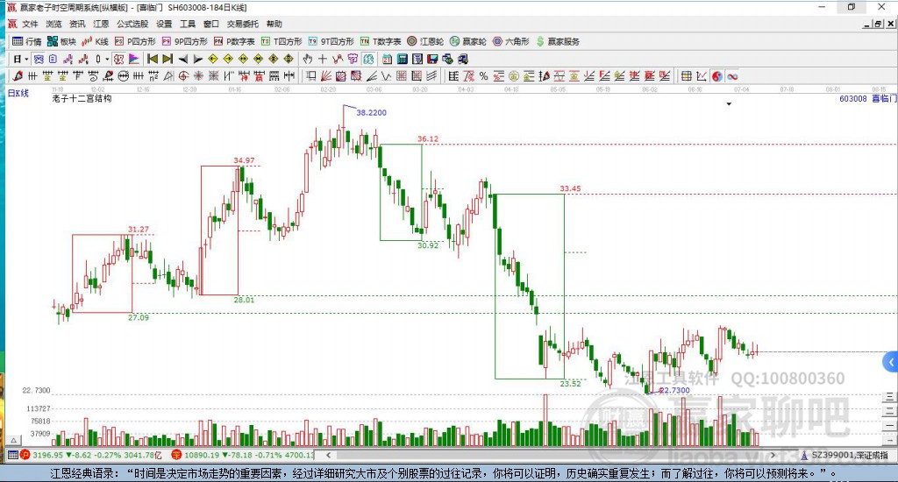Open the 帮助 menu

click(x=274, y=24)
